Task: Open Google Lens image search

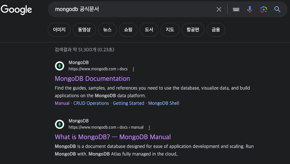Action: tap(264, 9)
